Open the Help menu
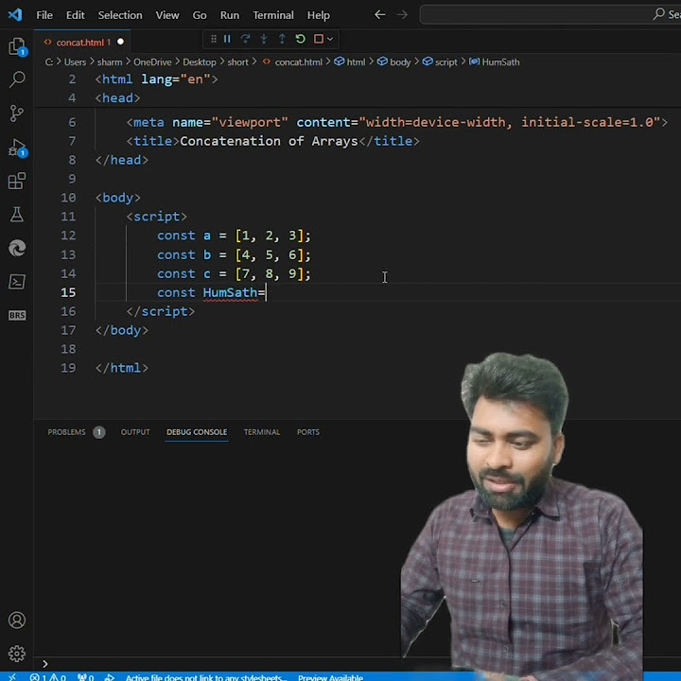This screenshot has height=681, width=681. pos(319,15)
